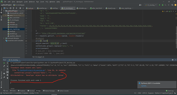Open Run panel settings gear

tap(173, 60)
